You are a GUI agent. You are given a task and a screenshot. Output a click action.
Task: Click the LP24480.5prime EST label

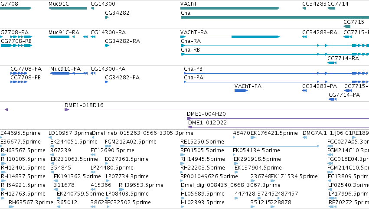(x=112, y=167)
